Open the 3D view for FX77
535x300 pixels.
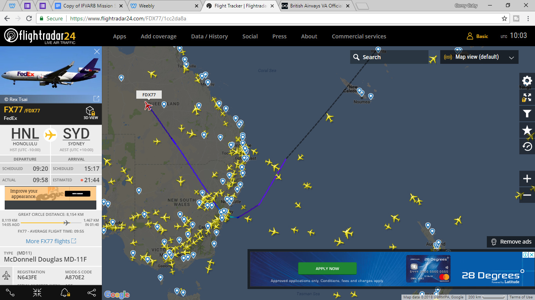90,113
